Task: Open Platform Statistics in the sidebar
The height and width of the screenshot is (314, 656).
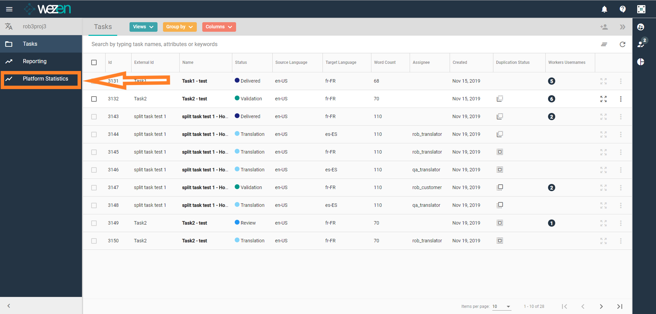Action: coord(41,79)
